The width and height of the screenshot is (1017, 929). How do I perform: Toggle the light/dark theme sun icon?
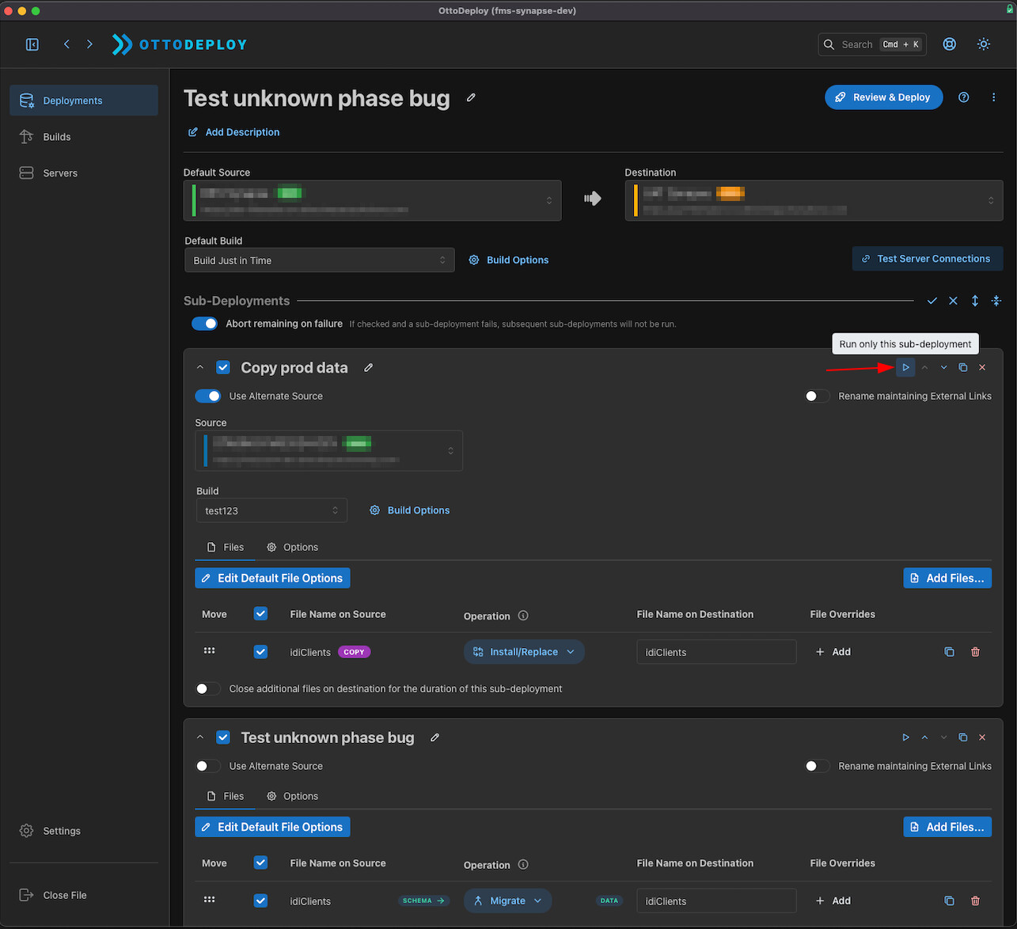tap(983, 44)
